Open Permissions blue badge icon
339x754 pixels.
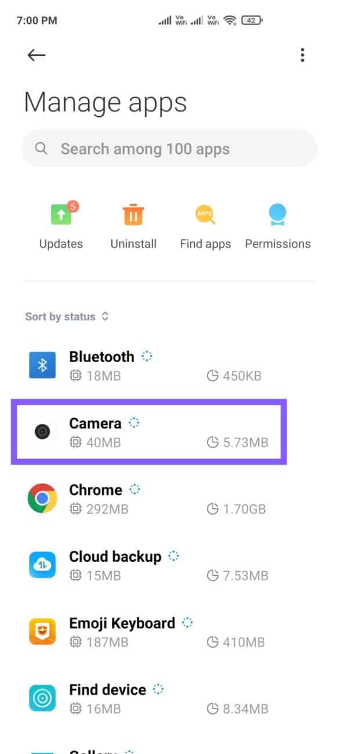(x=278, y=215)
